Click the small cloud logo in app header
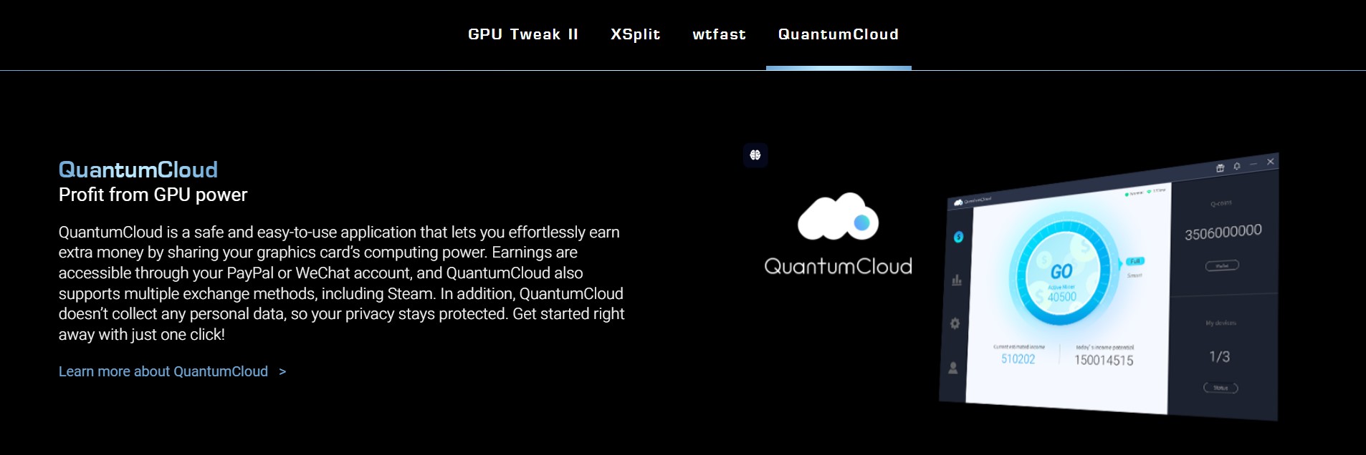The width and height of the screenshot is (1366, 455). click(x=958, y=202)
